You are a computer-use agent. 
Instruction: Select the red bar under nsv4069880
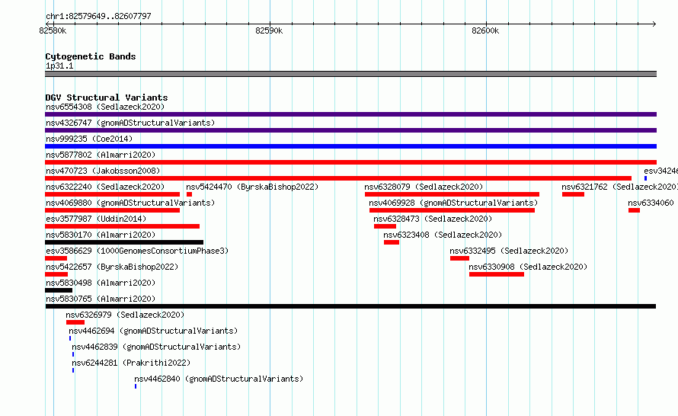coord(113,210)
